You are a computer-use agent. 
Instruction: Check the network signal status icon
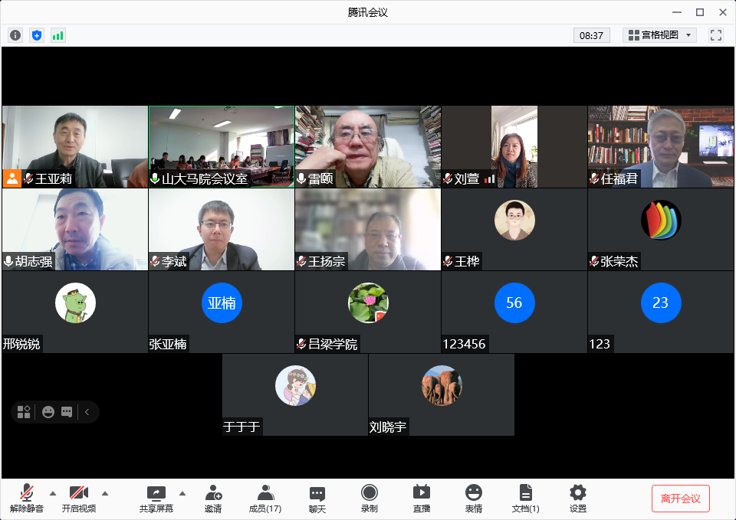(x=58, y=35)
